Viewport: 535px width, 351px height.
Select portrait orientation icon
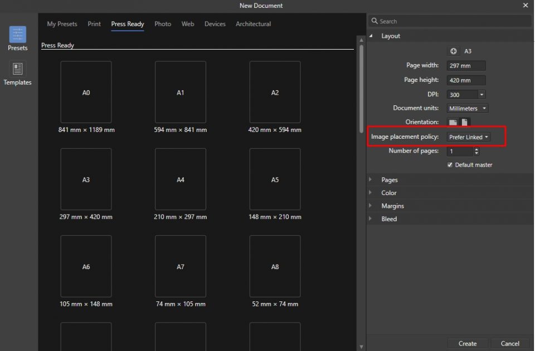(465, 122)
